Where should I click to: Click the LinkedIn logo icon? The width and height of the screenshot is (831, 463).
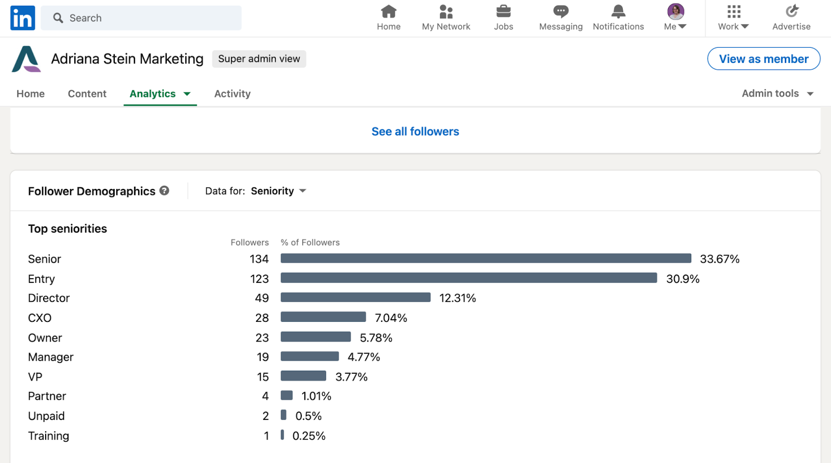coord(23,18)
